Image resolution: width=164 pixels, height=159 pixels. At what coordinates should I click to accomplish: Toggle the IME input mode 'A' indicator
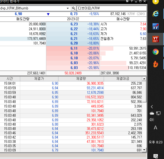155,128
